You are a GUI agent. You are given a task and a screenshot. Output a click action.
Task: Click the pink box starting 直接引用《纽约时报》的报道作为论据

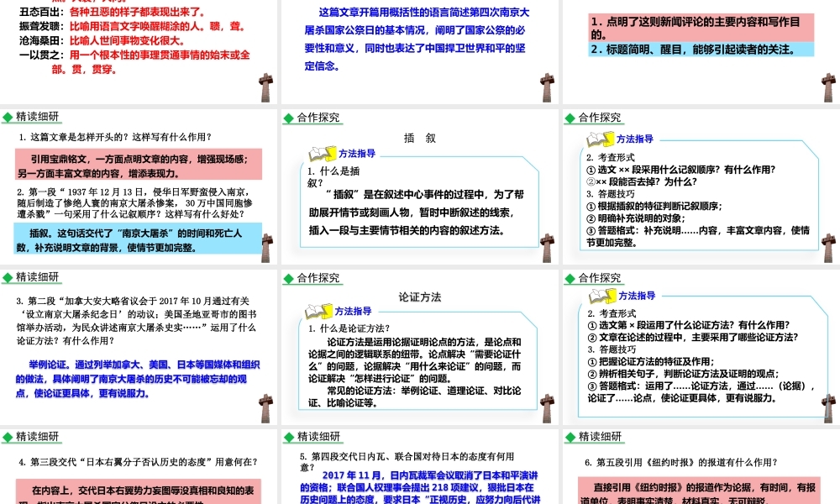coord(699,491)
